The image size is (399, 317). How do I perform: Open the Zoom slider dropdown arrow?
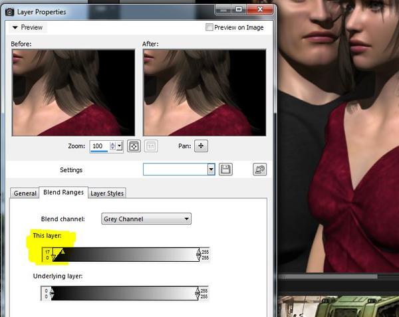click(x=120, y=146)
